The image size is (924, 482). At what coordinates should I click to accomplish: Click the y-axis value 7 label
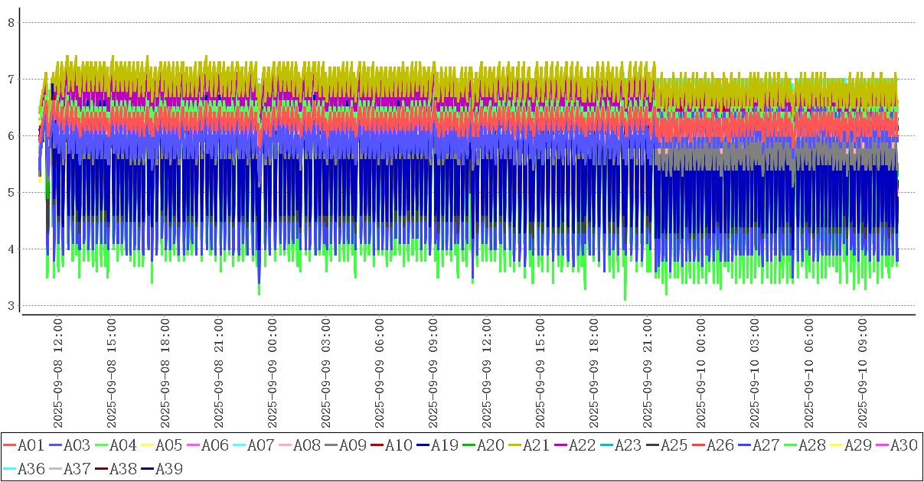[x=11, y=79]
